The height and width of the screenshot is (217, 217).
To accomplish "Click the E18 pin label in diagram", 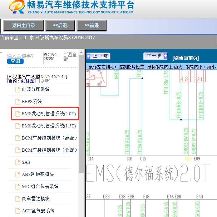I will 146,197.
